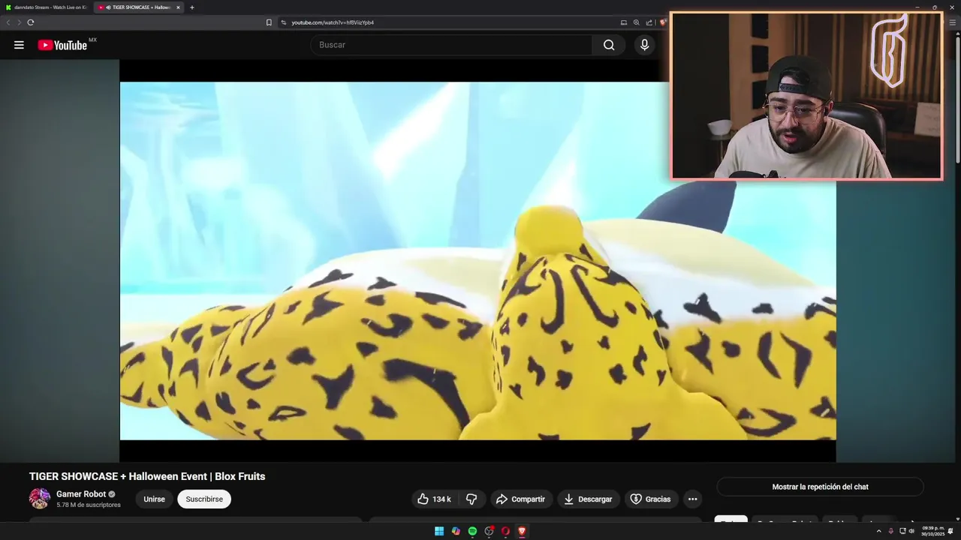The width and height of the screenshot is (961, 540).
Task: Switch to TIGER SHOWCASE YouTube tab
Action: [x=140, y=7]
